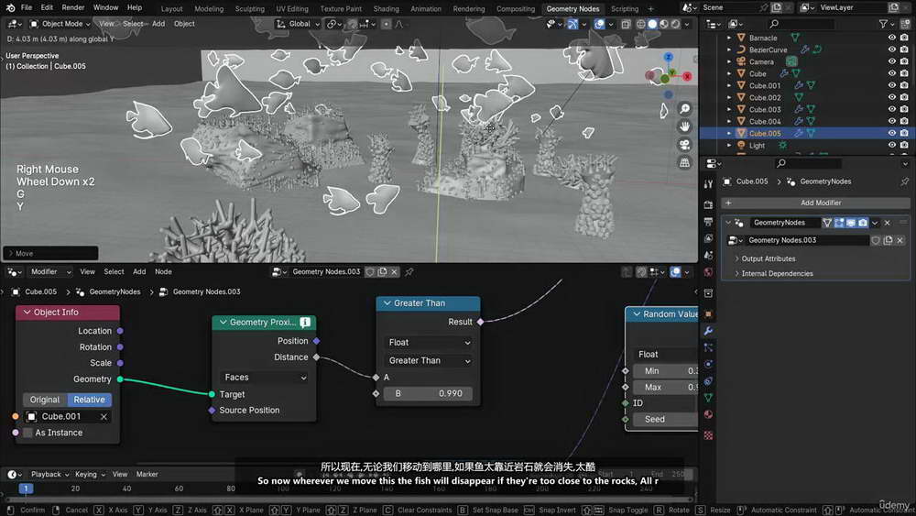Remove the GeometryNodes modifier
Image resolution: width=916 pixels, height=516 pixels.
(x=888, y=223)
